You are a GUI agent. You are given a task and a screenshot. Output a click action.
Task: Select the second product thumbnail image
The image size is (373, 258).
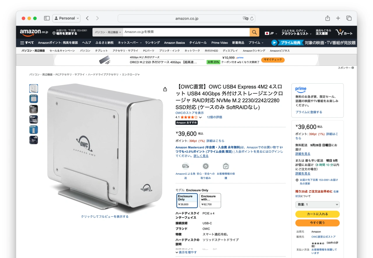coord(34,99)
